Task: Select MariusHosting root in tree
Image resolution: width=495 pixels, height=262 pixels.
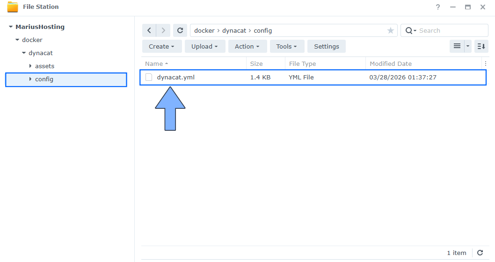Action: [x=40, y=27]
